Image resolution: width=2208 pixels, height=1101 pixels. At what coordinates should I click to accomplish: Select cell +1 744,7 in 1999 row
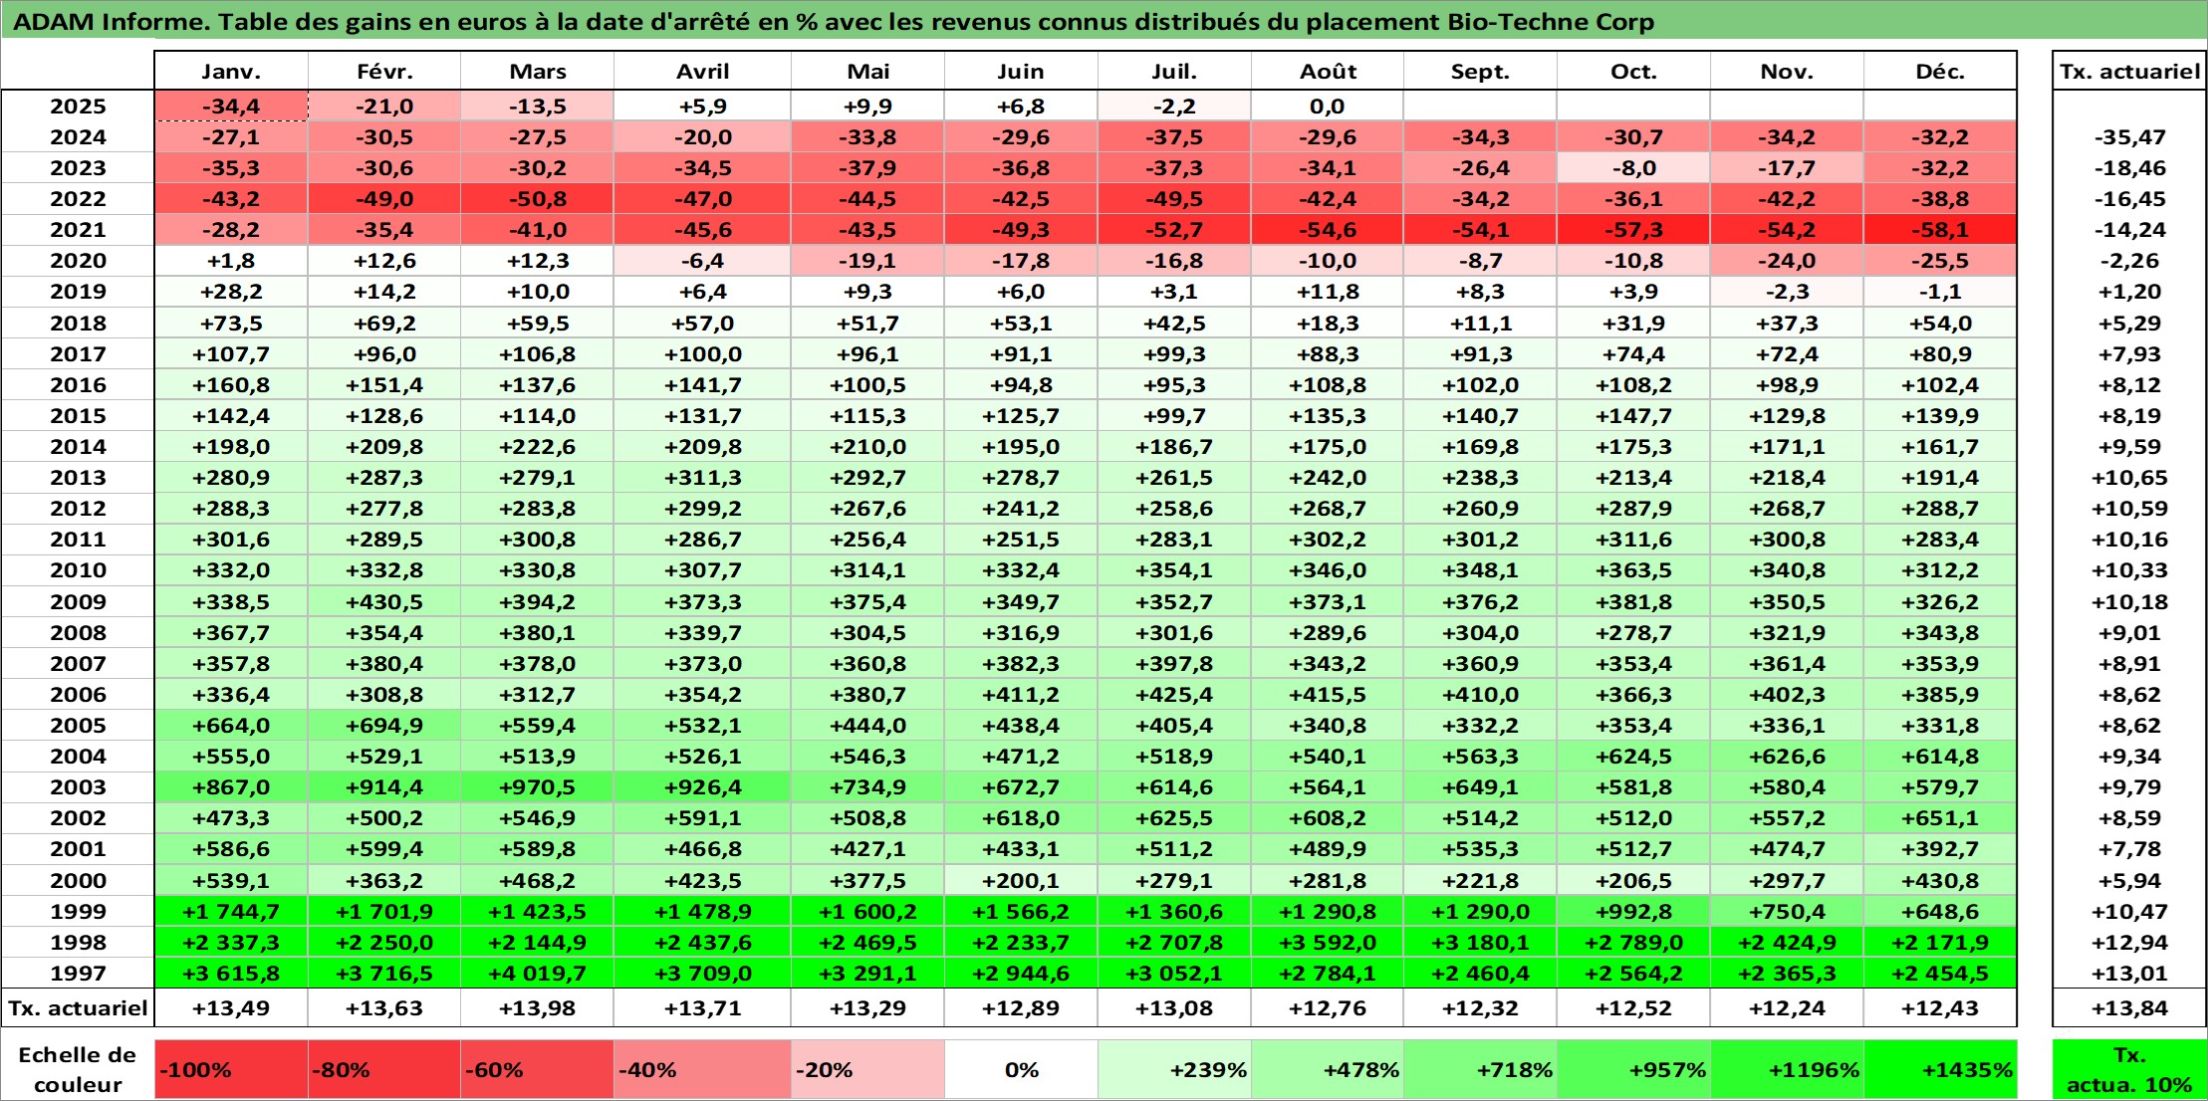point(231,912)
